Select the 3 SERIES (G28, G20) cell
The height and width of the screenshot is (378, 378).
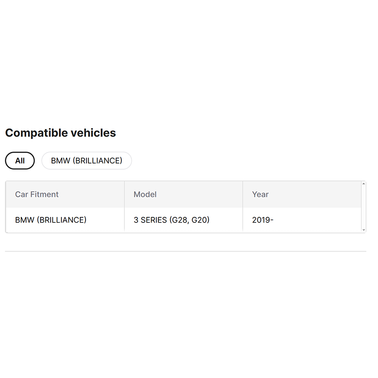click(172, 220)
